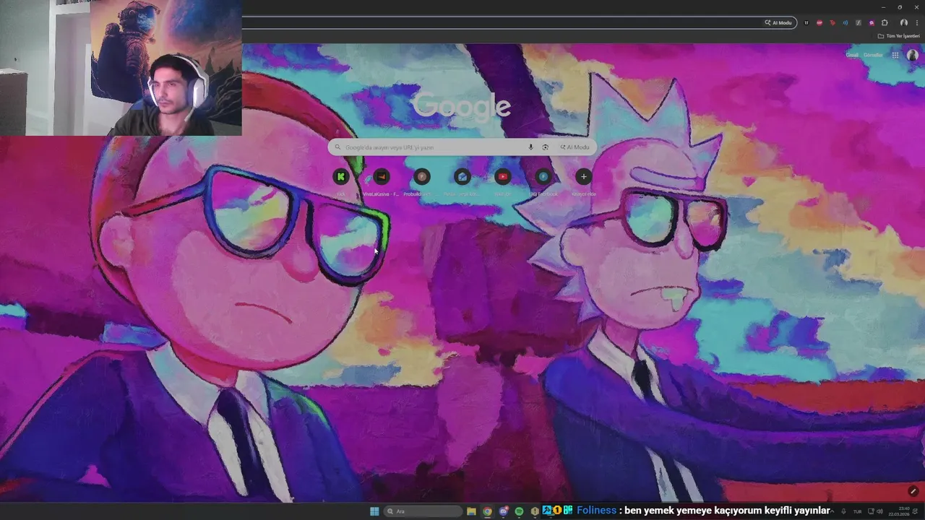Viewport: 925px width, 520px height.
Task: Customize Chrome with pencil button
Action: pyautogui.click(x=913, y=491)
